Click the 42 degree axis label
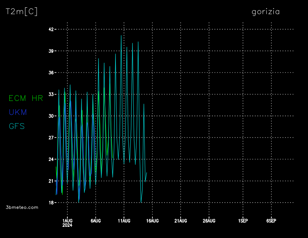The height and width of the screenshot is (238, 308). click(50, 29)
